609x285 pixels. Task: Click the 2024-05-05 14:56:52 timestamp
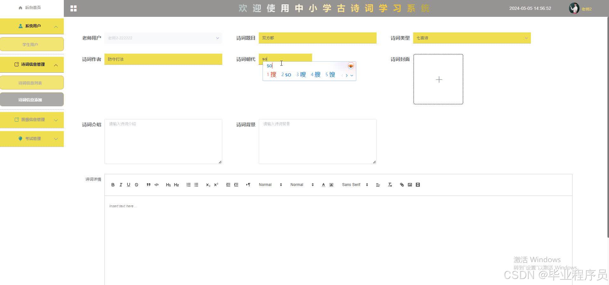(530, 8)
